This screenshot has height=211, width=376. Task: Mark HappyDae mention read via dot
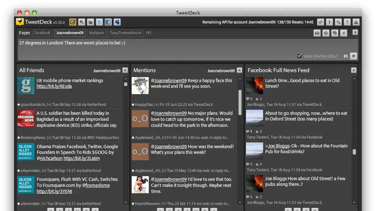133,104
